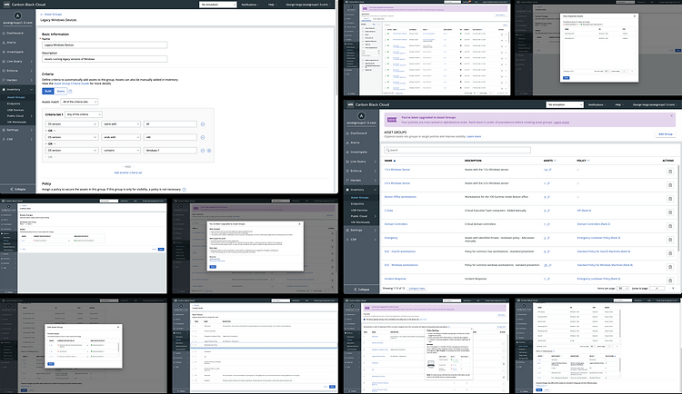Click the help icon beside the Query button
The image size is (682, 394).
click(x=70, y=91)
